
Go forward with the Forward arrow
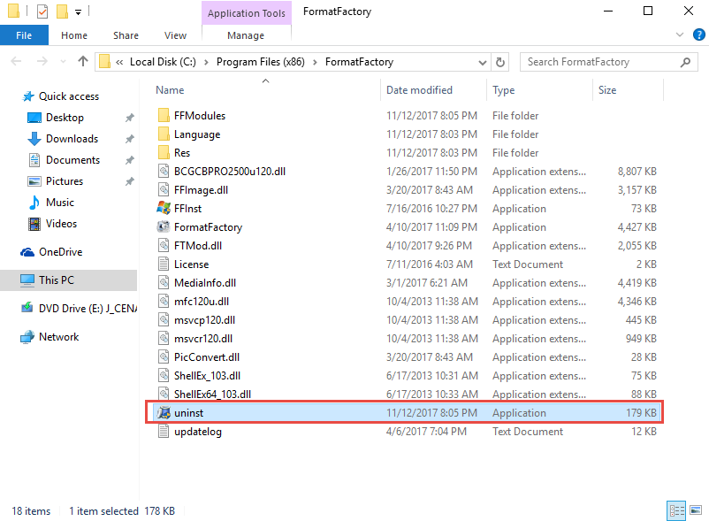click(x=42, y=61)
